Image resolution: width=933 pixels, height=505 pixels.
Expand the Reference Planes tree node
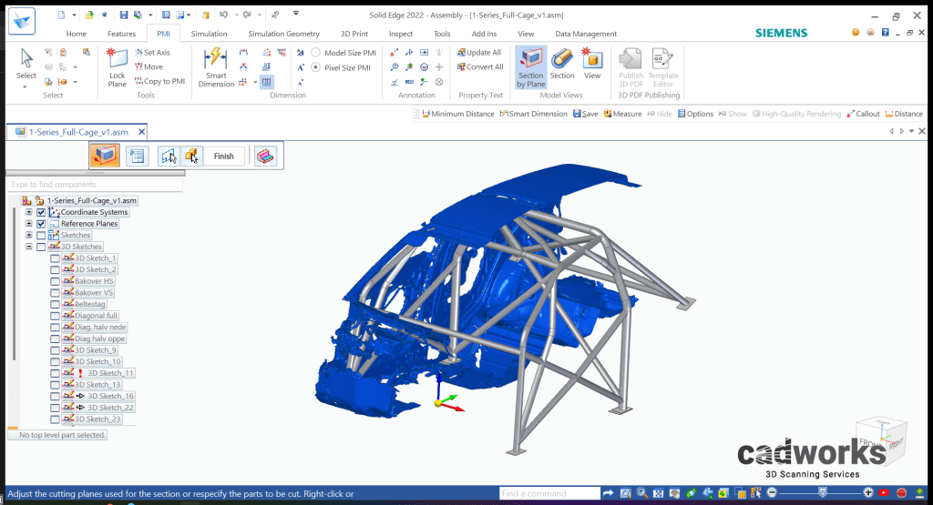(29, 224)
